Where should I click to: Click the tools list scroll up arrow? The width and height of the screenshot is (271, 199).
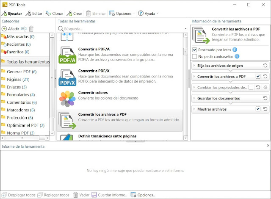pos(185,35)
